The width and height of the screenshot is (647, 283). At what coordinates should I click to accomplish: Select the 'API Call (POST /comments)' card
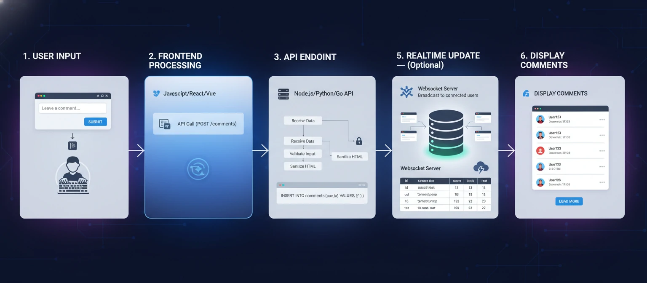click(198, 124)
